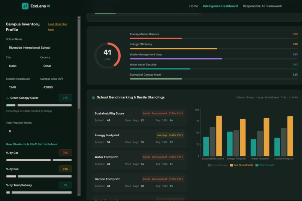Click Carbon Footprint Needs Improvement badge
This screenshot has height=201, width=302.
[163, 179]
